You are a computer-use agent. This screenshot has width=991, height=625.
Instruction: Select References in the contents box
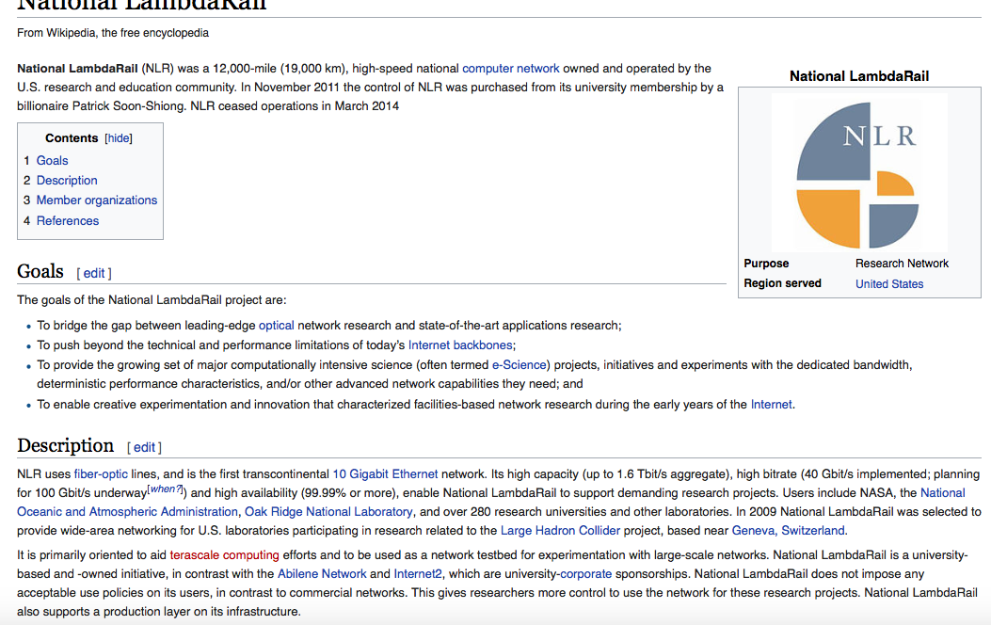pos(67,221)
